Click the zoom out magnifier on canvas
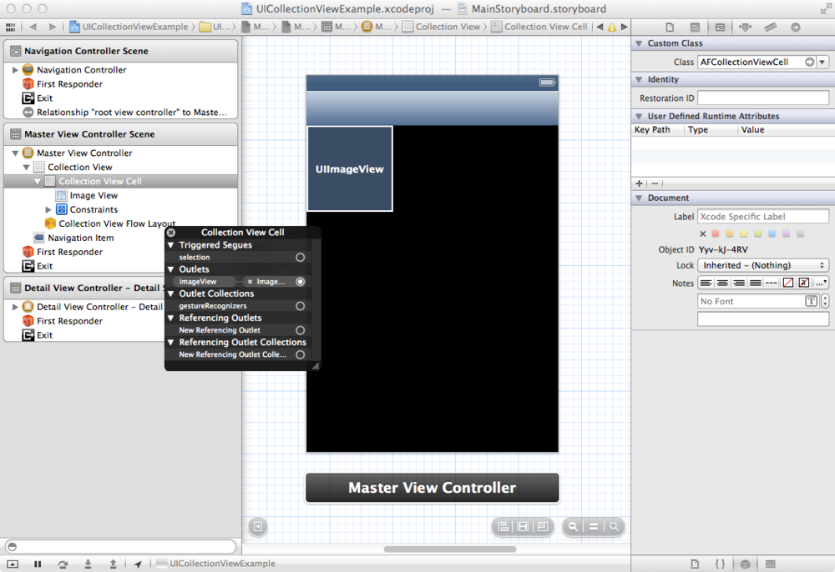The height and width of the screenshot is (572, 835). click(573, 527)
